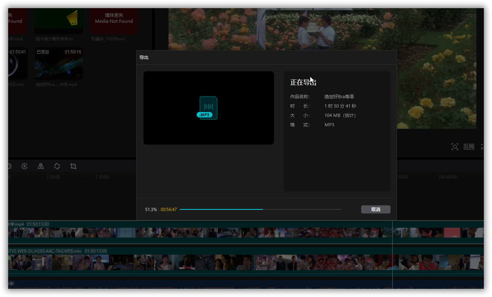Open the 比例 aspect ratio option
This screenshot has width=492, height=297.
(x=469, y=147)
